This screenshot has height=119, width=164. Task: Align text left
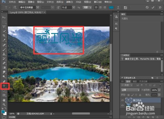96,7
